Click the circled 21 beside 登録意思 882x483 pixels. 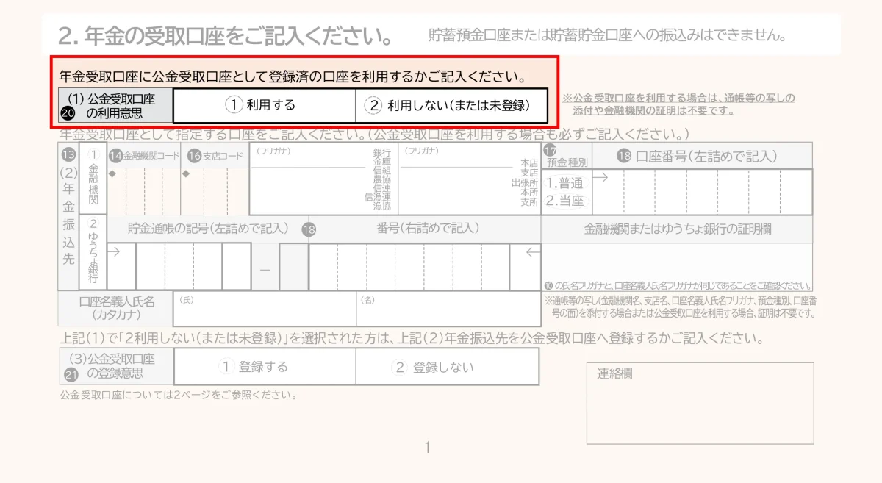[x=71, y=374]
